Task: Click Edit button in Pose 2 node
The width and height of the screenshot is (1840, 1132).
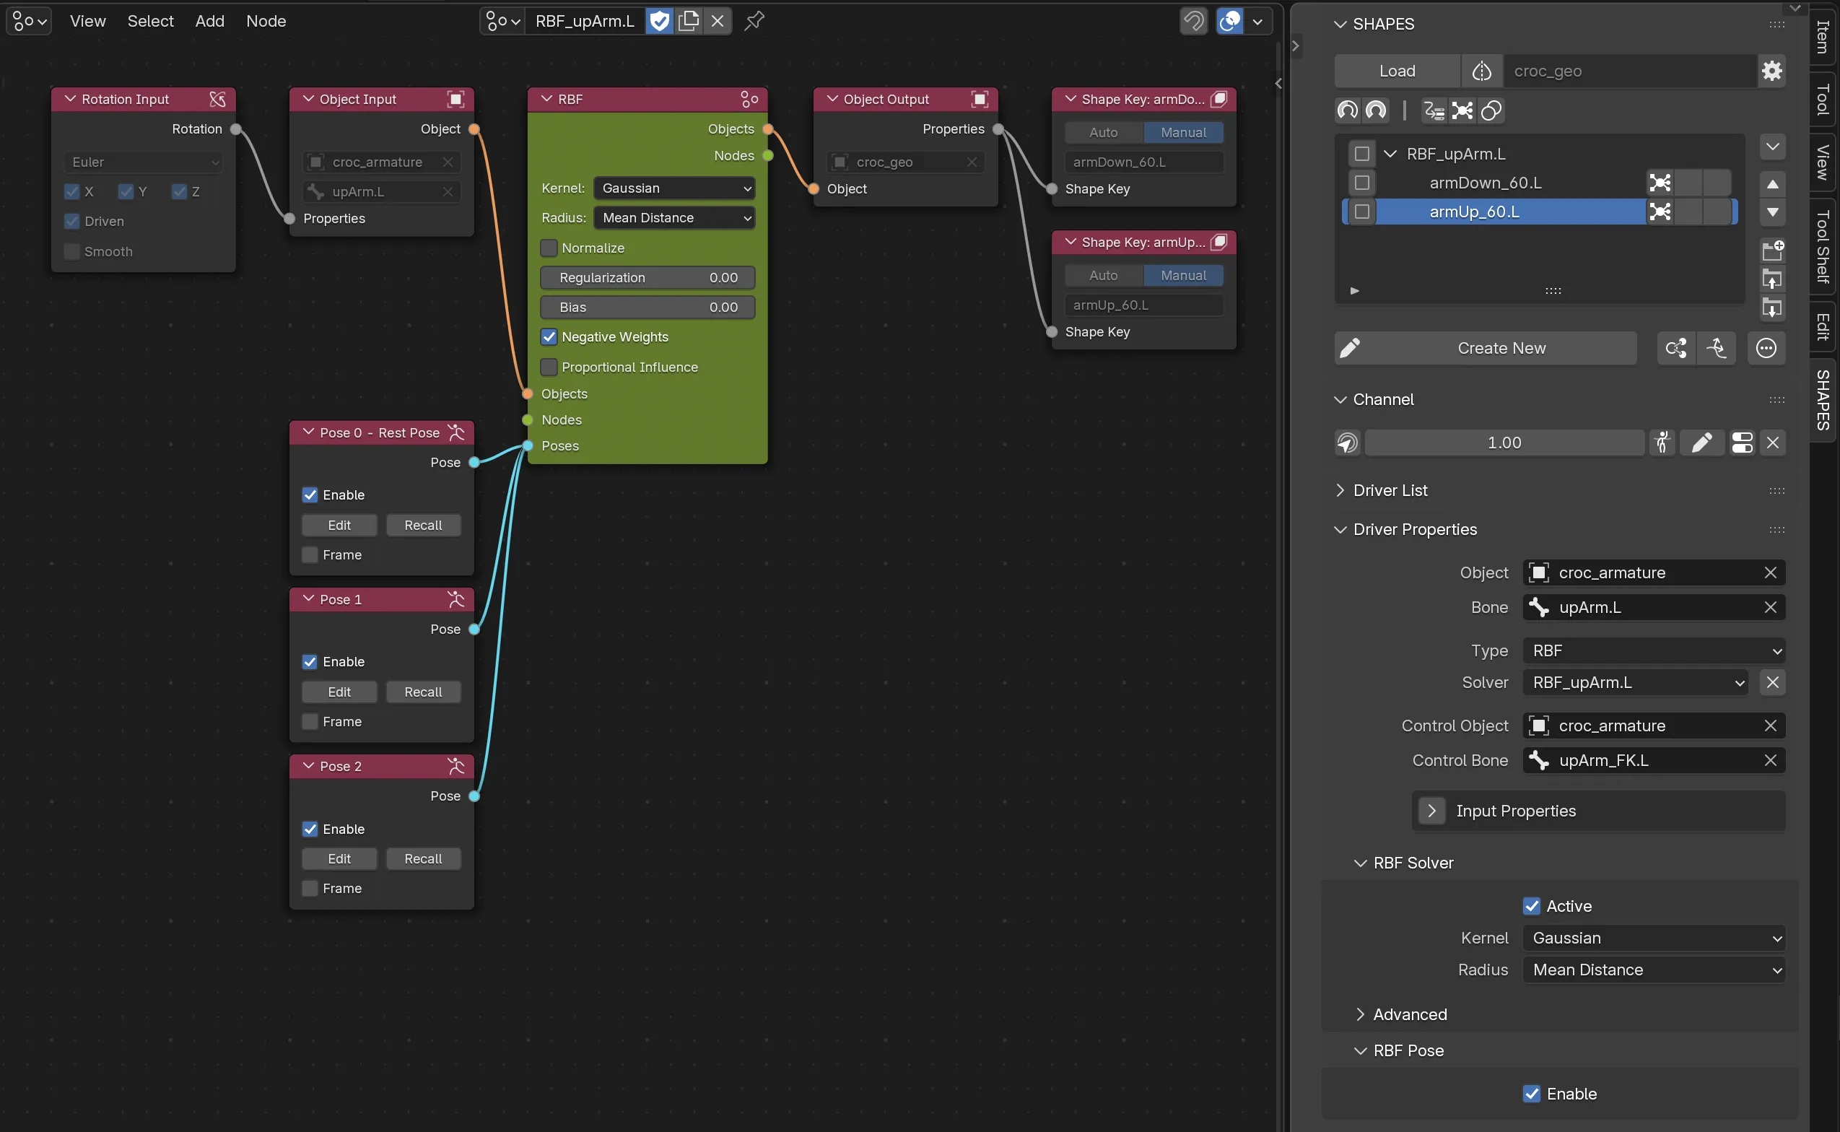Action: pos(339,858)
